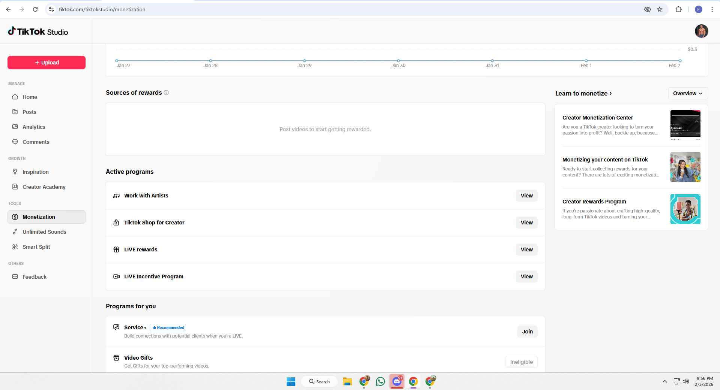
Task: Click the TikTok Studio logo
Action: tap(38, 32)
